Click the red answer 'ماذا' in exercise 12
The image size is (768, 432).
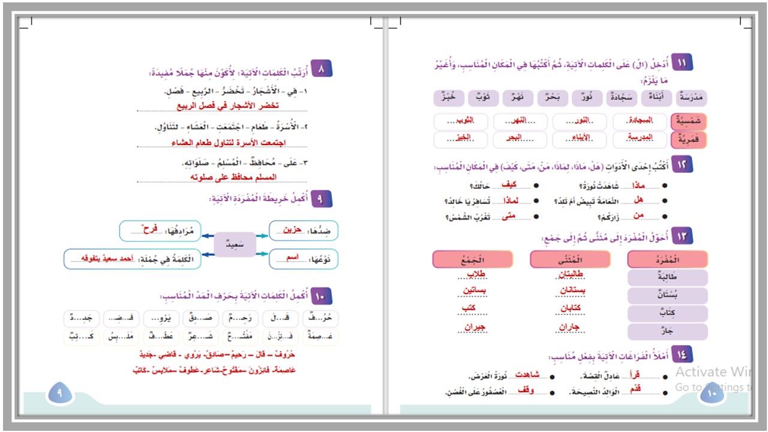point(638,185)
